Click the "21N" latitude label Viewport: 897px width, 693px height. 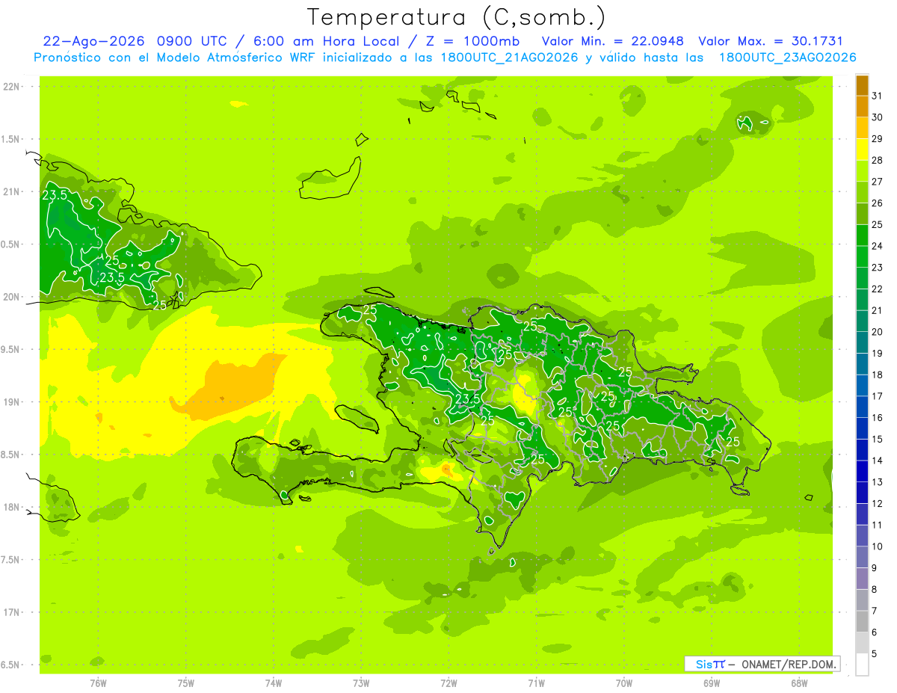tap(11, 192)
